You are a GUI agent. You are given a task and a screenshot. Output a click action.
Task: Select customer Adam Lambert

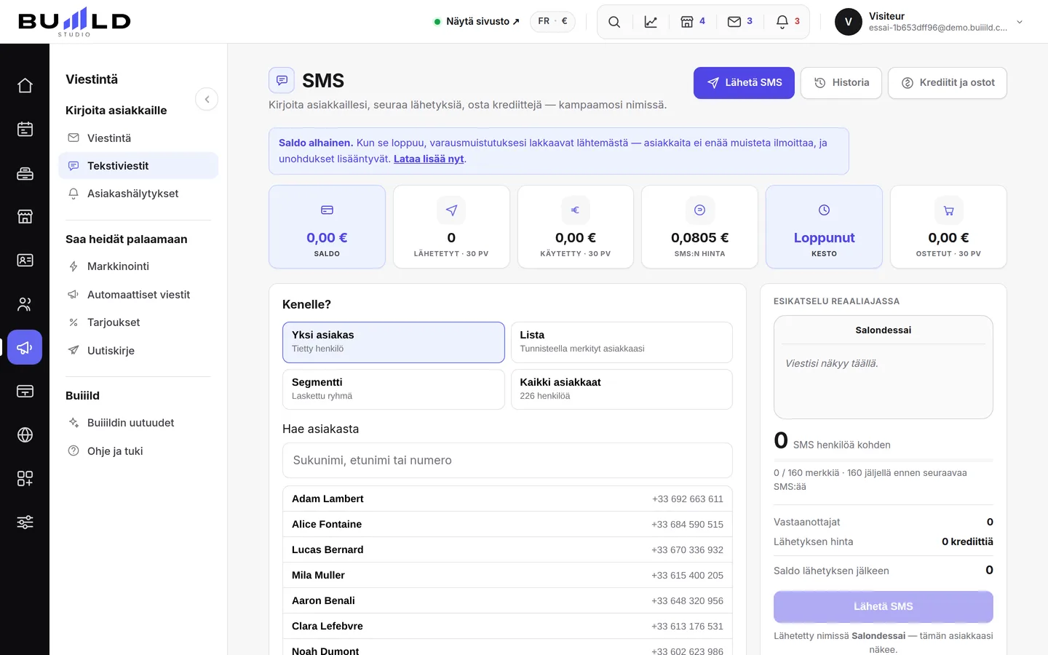tap(507, 499)
